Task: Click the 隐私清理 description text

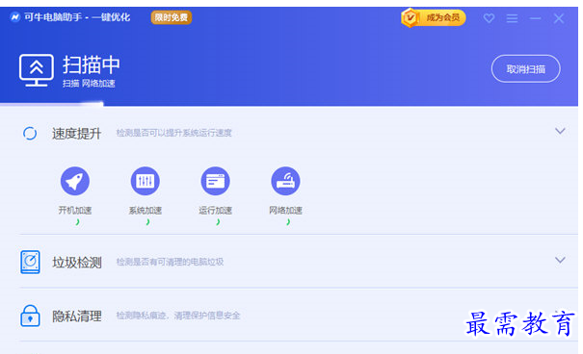Action: [178, 316]
